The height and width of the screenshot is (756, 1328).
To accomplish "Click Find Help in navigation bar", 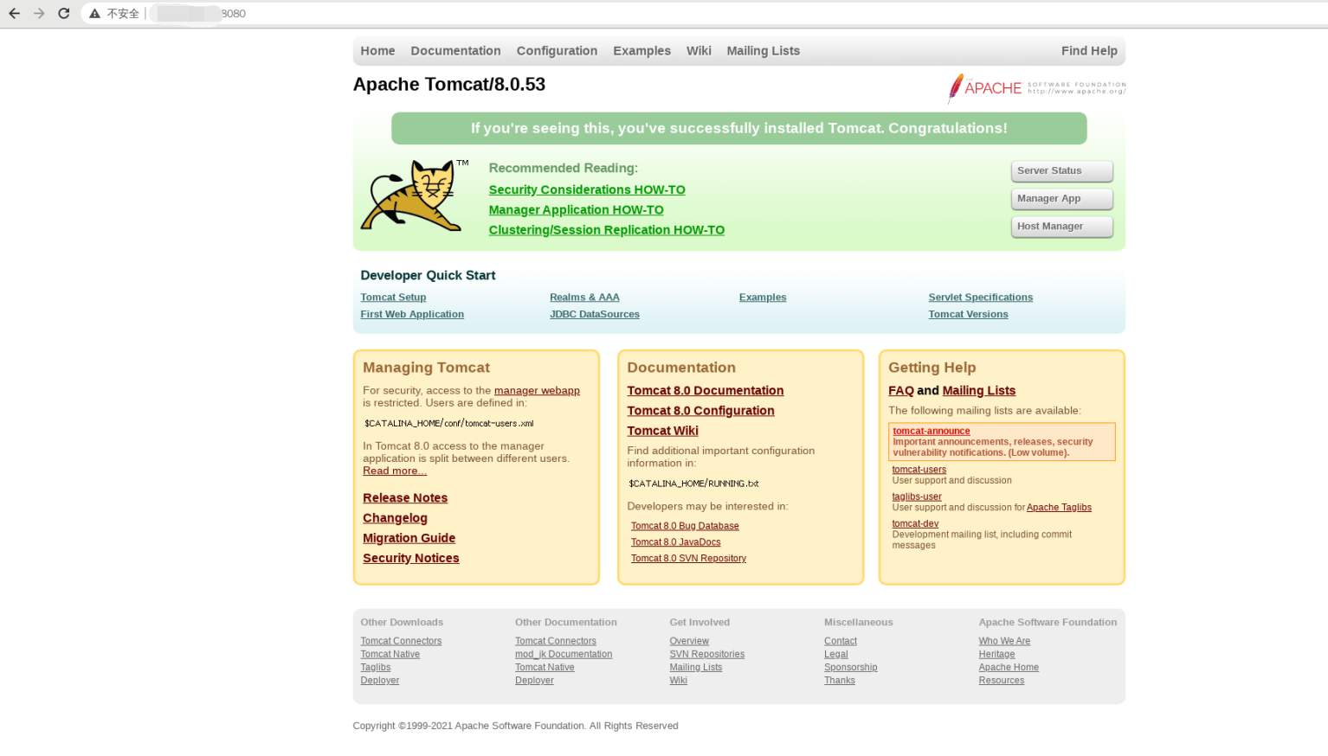I will (x=1089, y=51).
